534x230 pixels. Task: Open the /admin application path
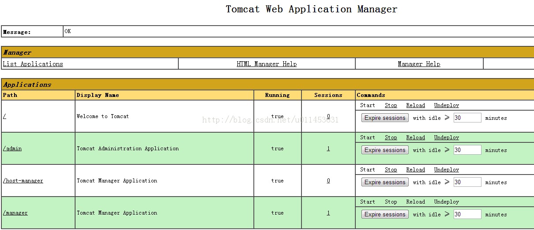tap(12, 148)
